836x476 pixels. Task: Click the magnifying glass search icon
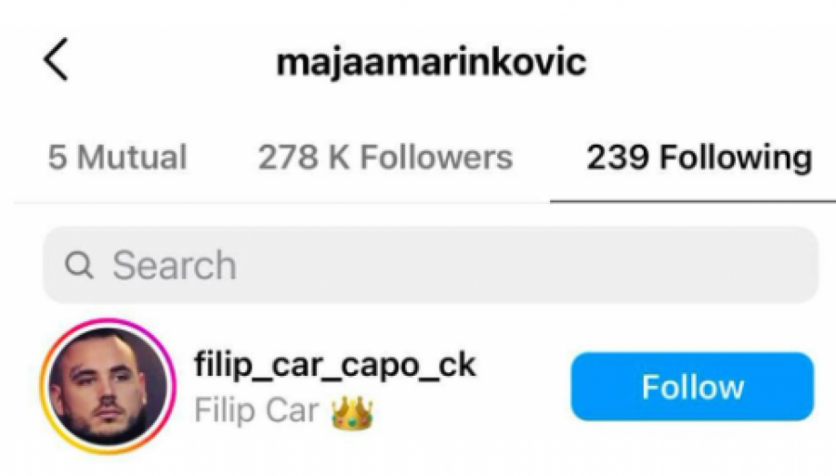79,264
